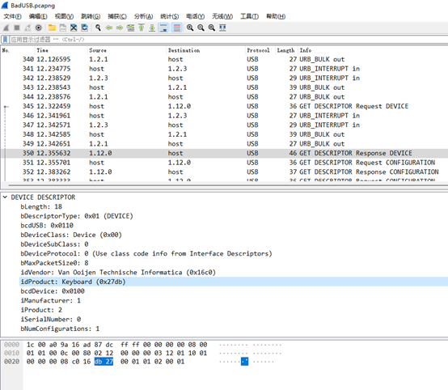Open the 统计(S) menu

(x=170, y=16)
